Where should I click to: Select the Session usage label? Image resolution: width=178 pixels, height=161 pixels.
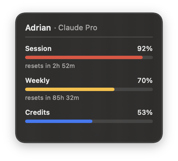(x=38, y=49)
